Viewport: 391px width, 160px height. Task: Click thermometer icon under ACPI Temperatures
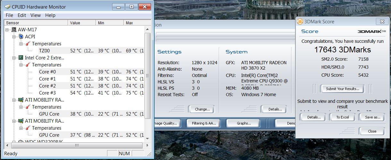(x=28, y=44)
